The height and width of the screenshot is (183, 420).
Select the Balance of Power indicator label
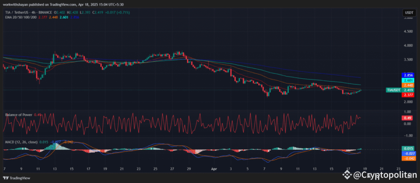18,115
